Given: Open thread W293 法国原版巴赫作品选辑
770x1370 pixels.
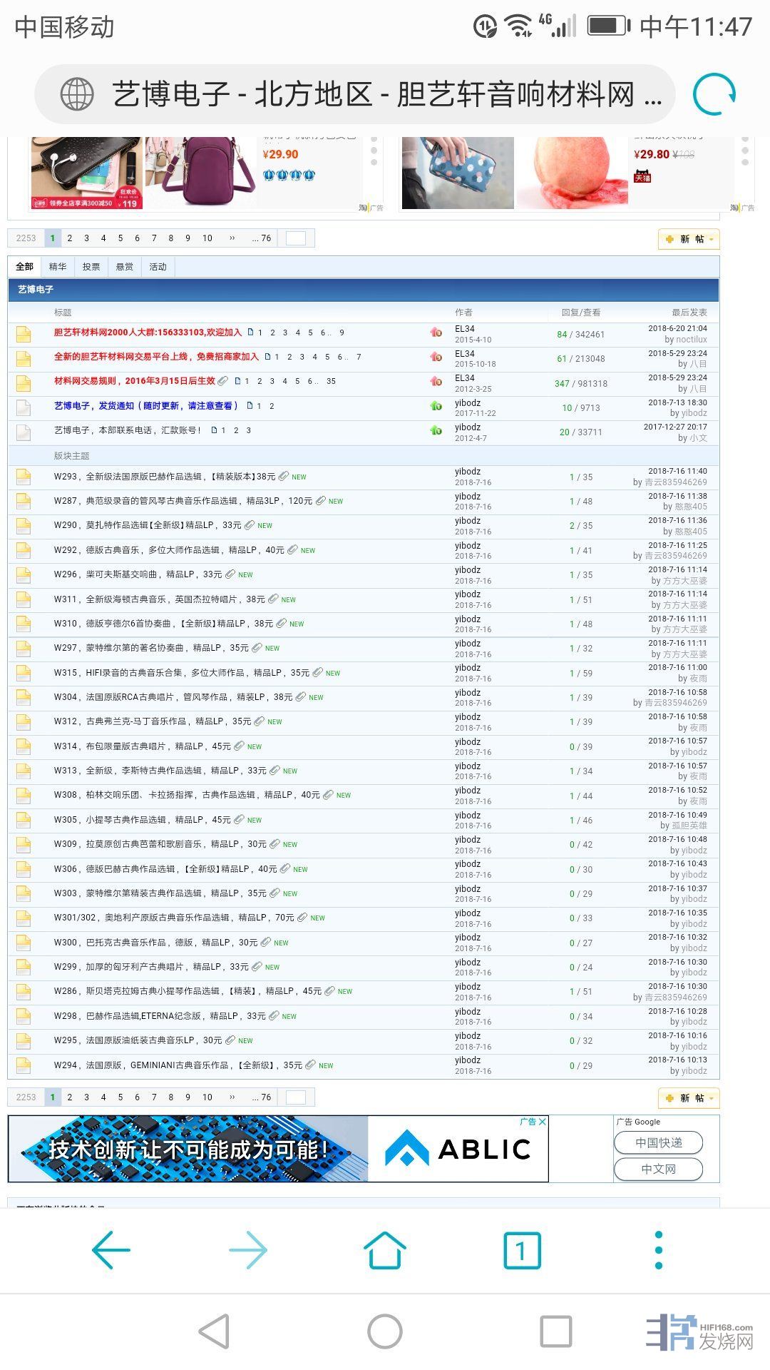Looking at the screenshot, I should click(164, 477).
